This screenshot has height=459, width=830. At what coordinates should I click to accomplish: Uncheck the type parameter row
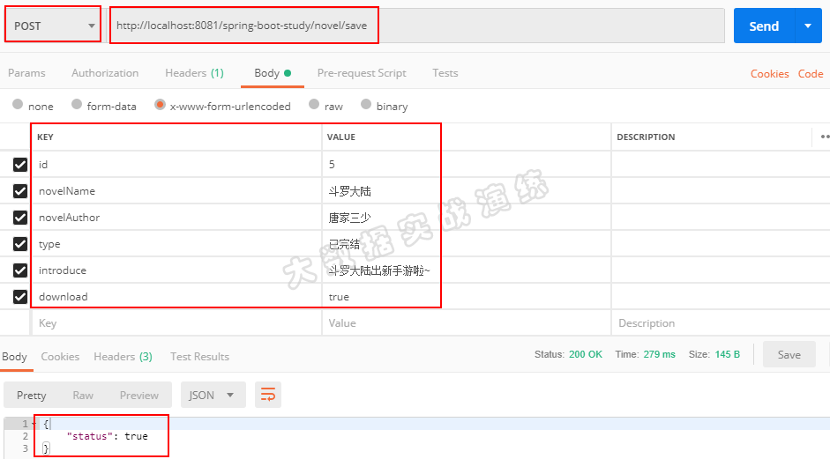[20, 244]
